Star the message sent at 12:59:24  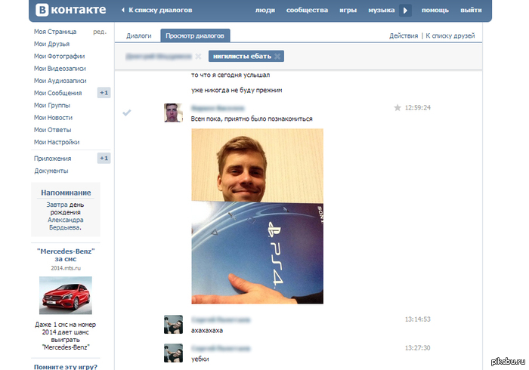pos(398,108)
